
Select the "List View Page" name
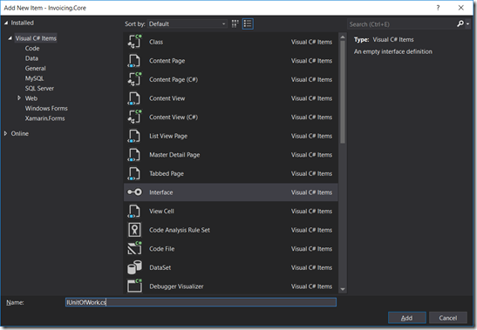(x=168, y=136)
